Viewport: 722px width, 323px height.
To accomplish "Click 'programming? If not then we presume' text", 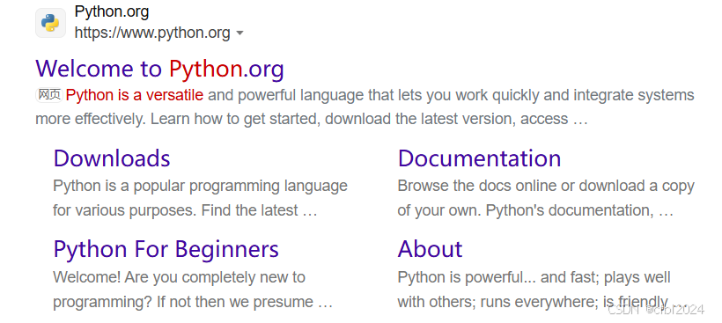I will [x=183, y=302].
